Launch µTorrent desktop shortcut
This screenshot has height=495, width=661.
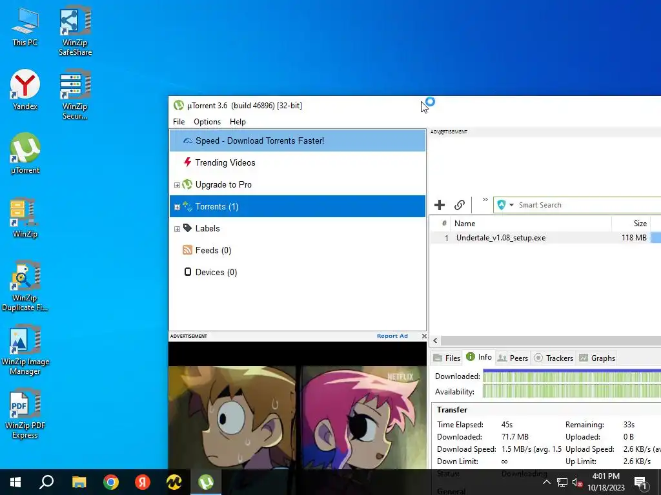coord(25,153)
